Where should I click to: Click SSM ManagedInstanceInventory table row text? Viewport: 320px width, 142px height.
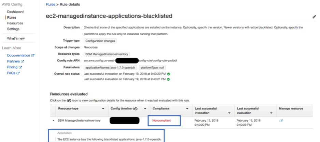79,121
